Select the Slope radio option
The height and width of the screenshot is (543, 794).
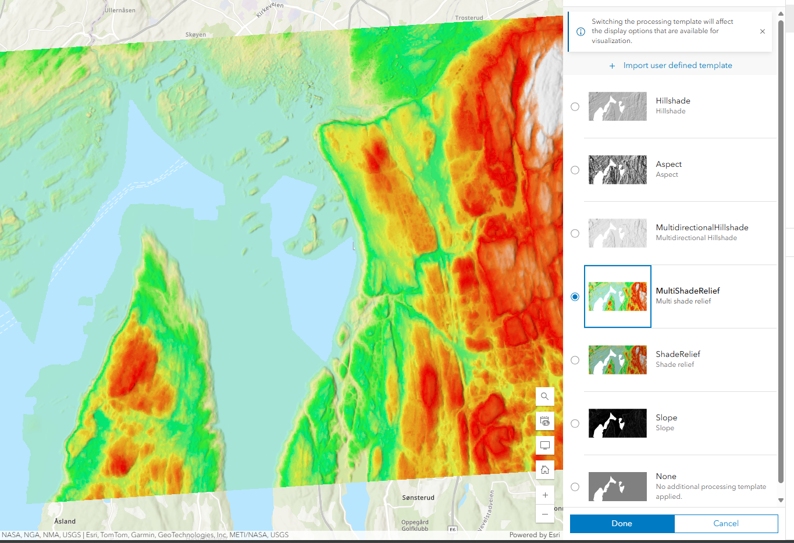tap(575, 423)
